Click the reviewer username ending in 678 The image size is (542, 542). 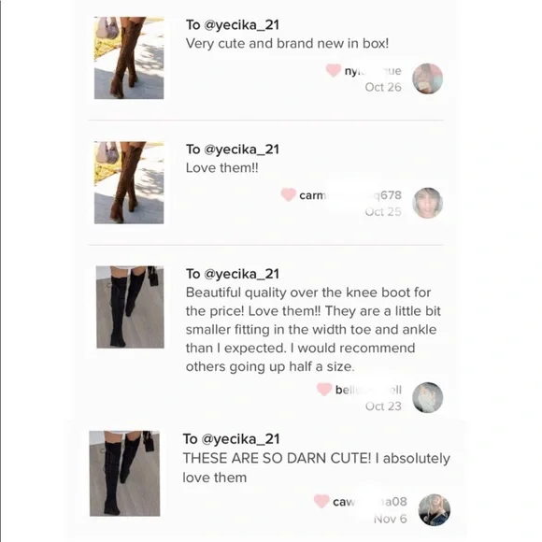coord(350,195)
